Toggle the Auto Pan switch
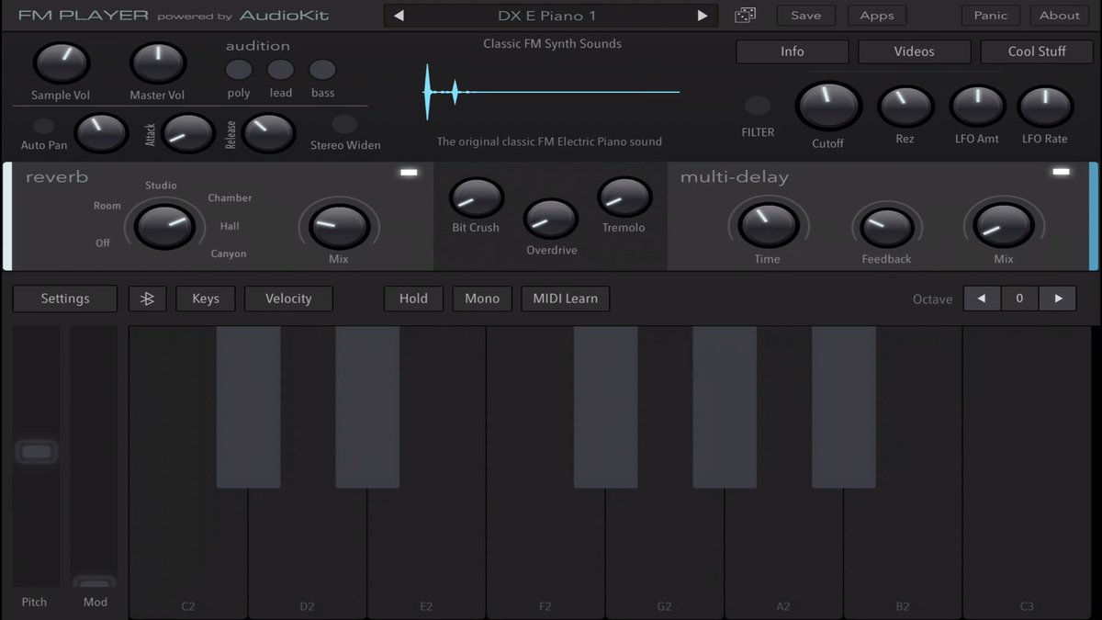The image size is (1102, 620). tap(43, 126)
